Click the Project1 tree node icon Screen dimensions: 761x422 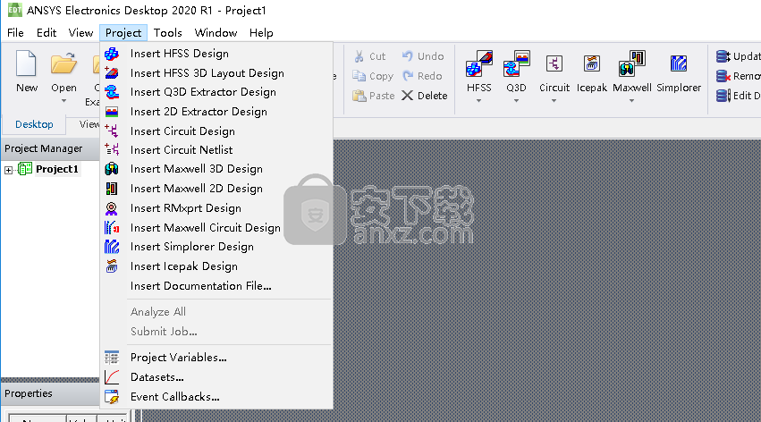pyautogui.click(x=25, y=169)
